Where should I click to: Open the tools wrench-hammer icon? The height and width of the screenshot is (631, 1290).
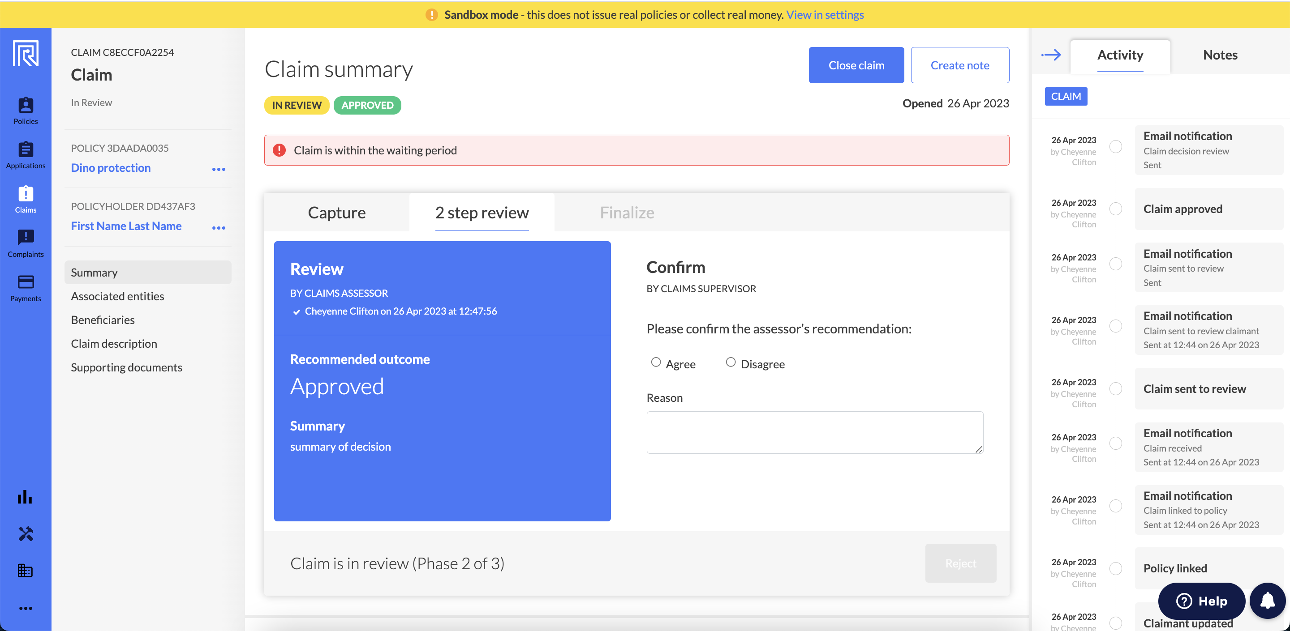[25, 534]
